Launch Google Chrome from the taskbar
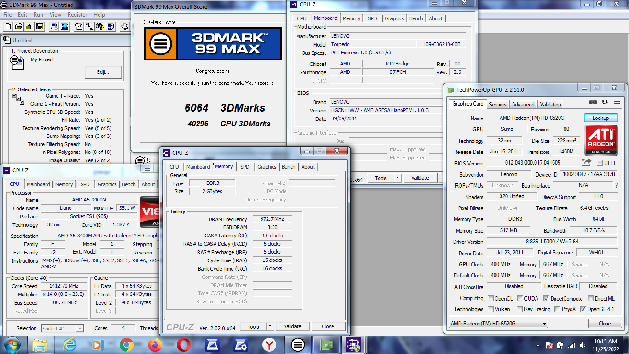This screenshot has width=629, height=354. pos(127,345)
